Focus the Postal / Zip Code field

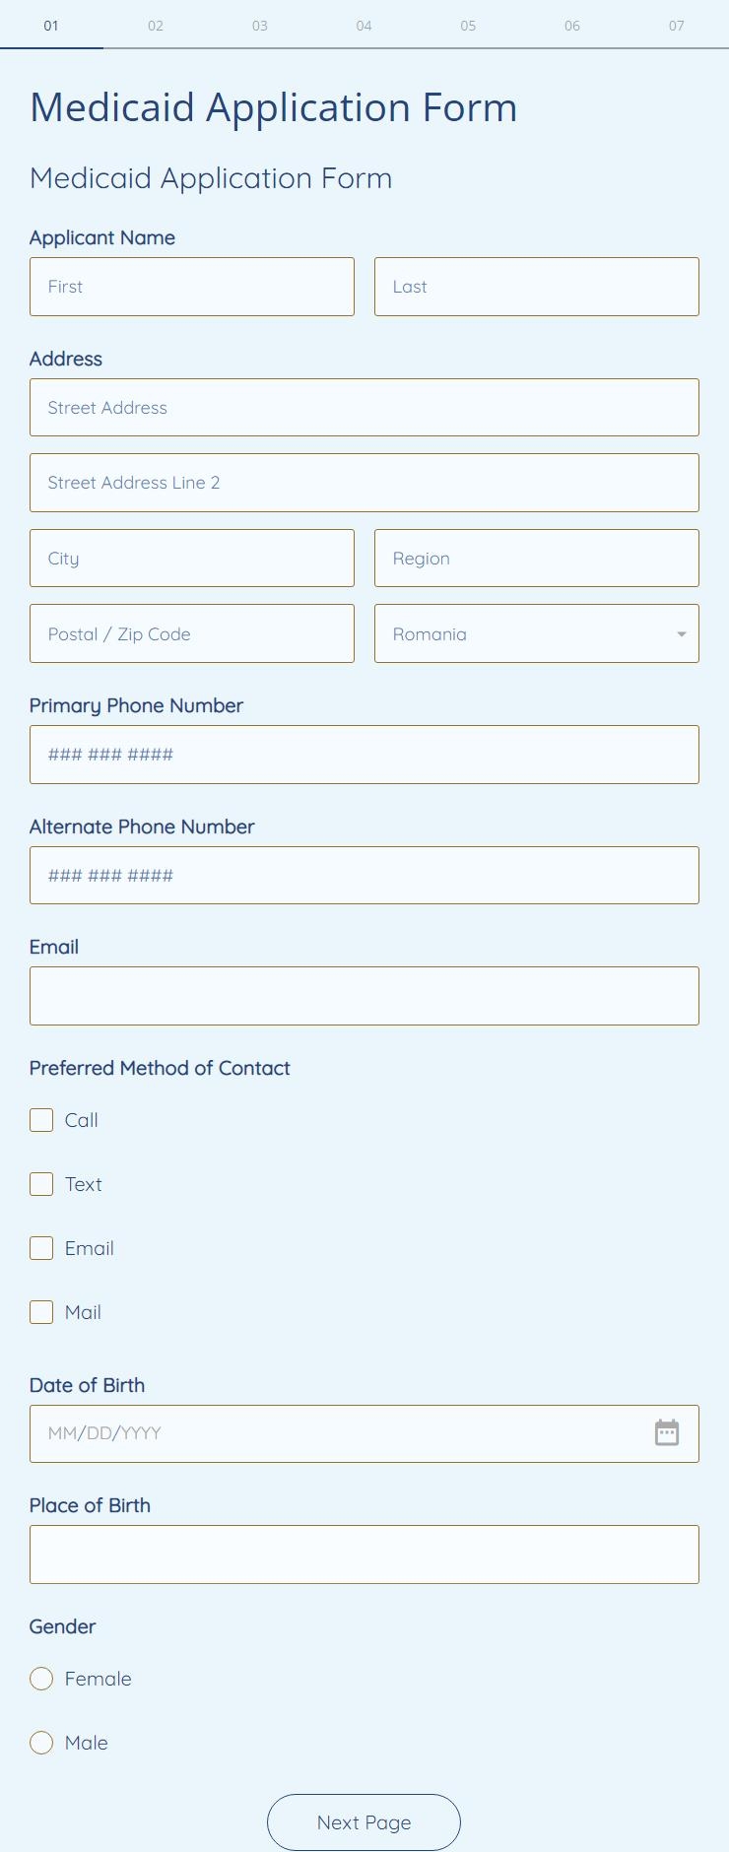[192, 633]
